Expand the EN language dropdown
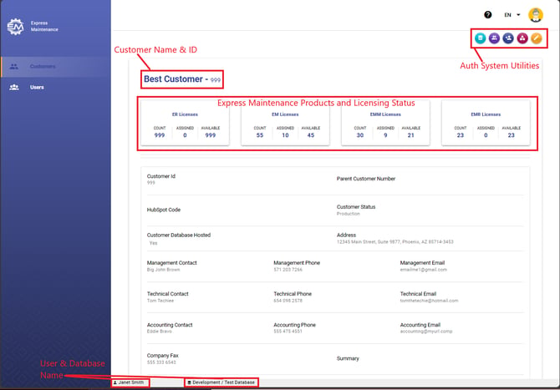Image resolution: width=560 pixels, height=390 pixels. (512, 15)
